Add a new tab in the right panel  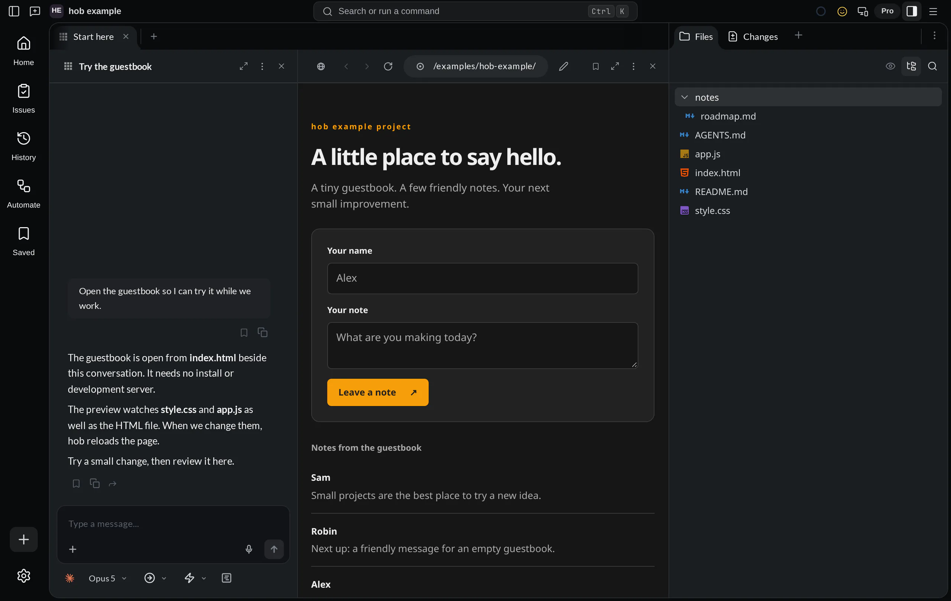pos(798,36)
